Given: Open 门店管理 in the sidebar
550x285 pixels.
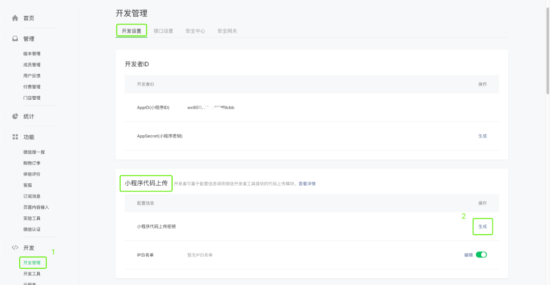Looking at the screenshot, I should pos(32,98).
